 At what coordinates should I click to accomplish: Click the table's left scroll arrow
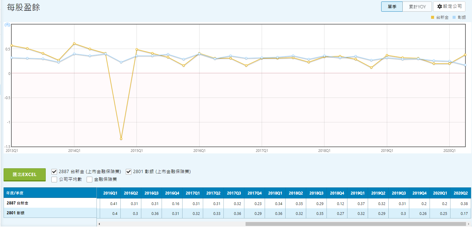(x=99, y=224)
